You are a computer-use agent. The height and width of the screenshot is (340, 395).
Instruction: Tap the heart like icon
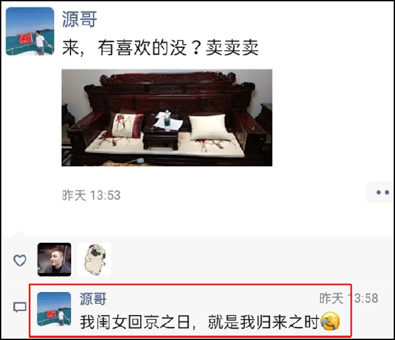[20, 260]
